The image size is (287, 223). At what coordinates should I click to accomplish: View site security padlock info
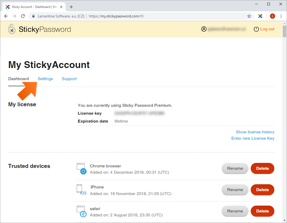click(33, 16)
